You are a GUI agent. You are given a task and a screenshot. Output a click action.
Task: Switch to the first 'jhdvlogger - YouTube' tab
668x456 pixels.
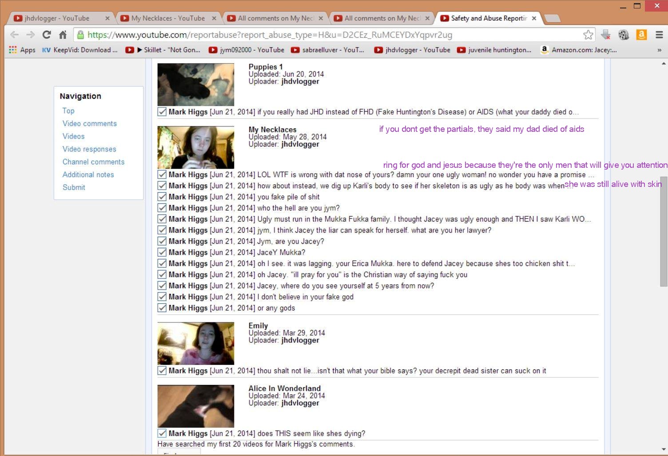(x=57, y=18)
